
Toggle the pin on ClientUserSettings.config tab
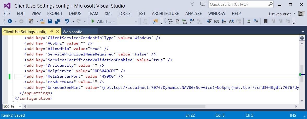tap(51, 32)
